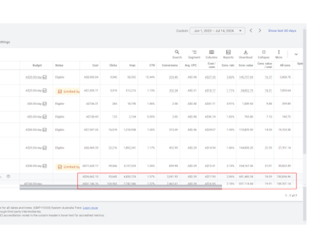Image resolution: width=310 pixels, height=233 pixels.
Task: Click the Custom date label
Action: pyautogui.click(x=182, y=31)
